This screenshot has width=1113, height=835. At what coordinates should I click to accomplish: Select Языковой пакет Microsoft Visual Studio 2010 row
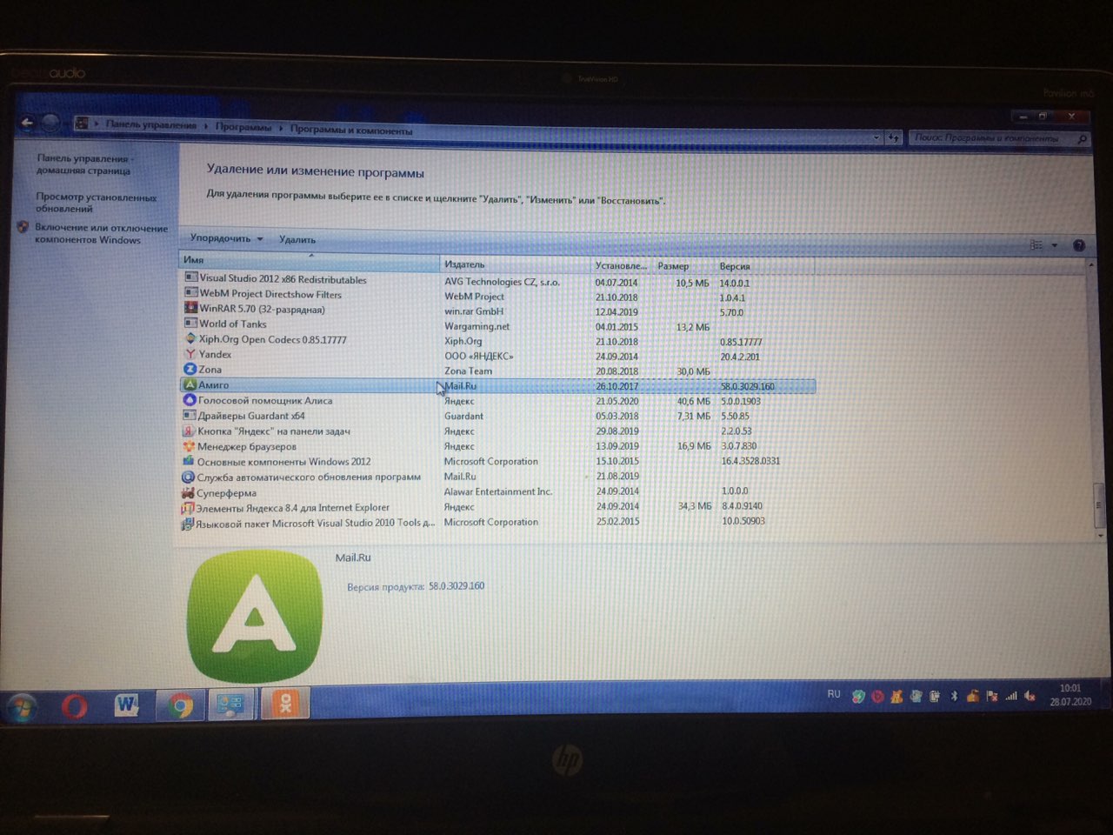[497, 522]
